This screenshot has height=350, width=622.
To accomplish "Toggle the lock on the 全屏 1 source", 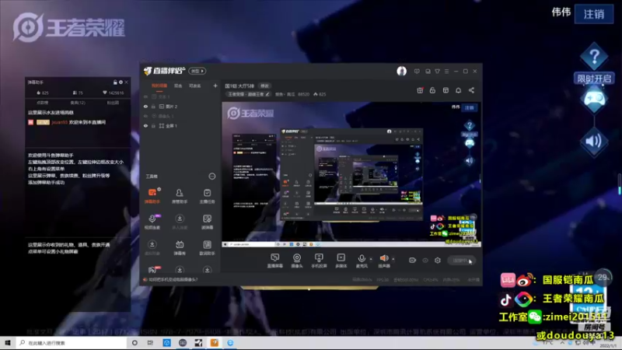I will (x=153, y=126).
